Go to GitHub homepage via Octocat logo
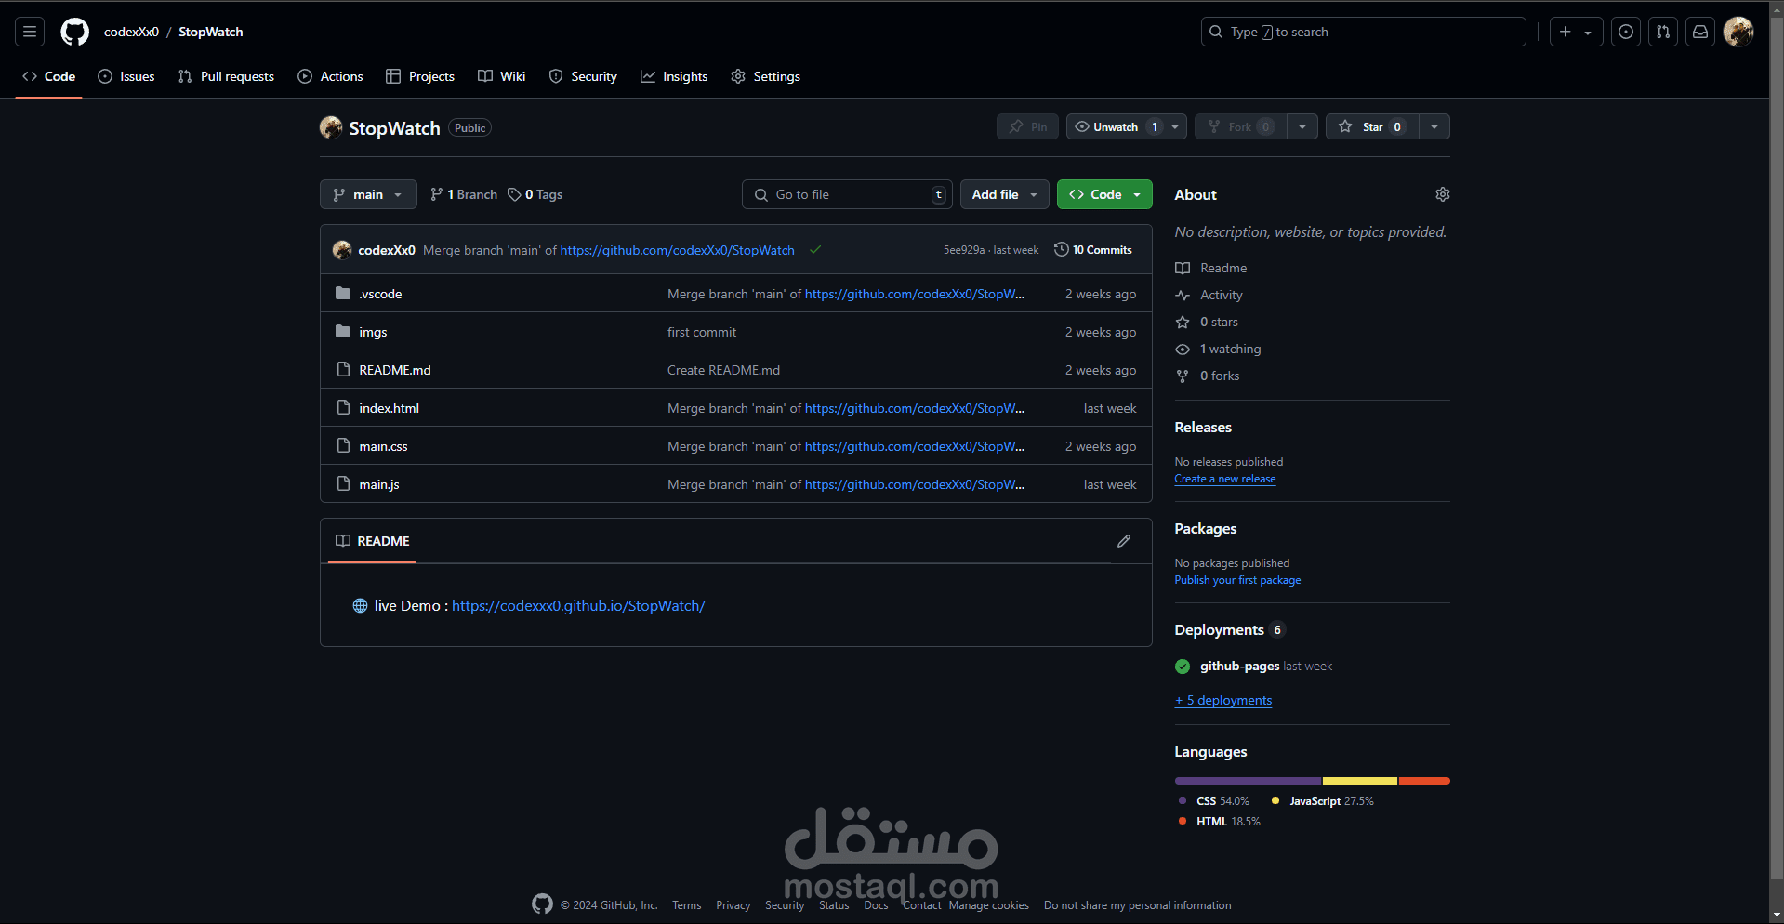 pos(74,32)
